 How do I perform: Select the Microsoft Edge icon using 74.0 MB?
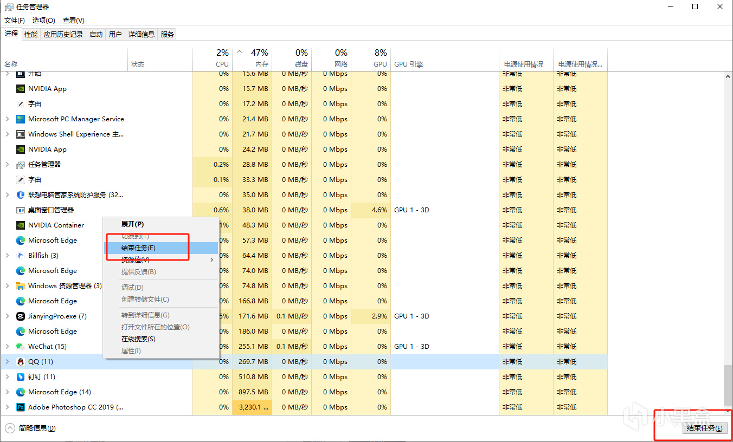21,271
